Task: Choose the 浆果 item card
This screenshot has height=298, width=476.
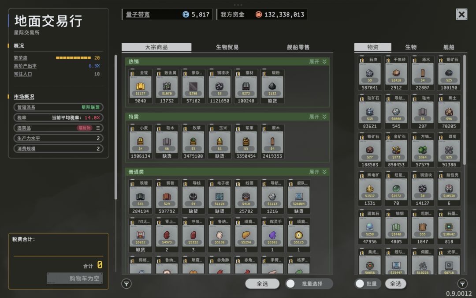Action: click(246, 142)
